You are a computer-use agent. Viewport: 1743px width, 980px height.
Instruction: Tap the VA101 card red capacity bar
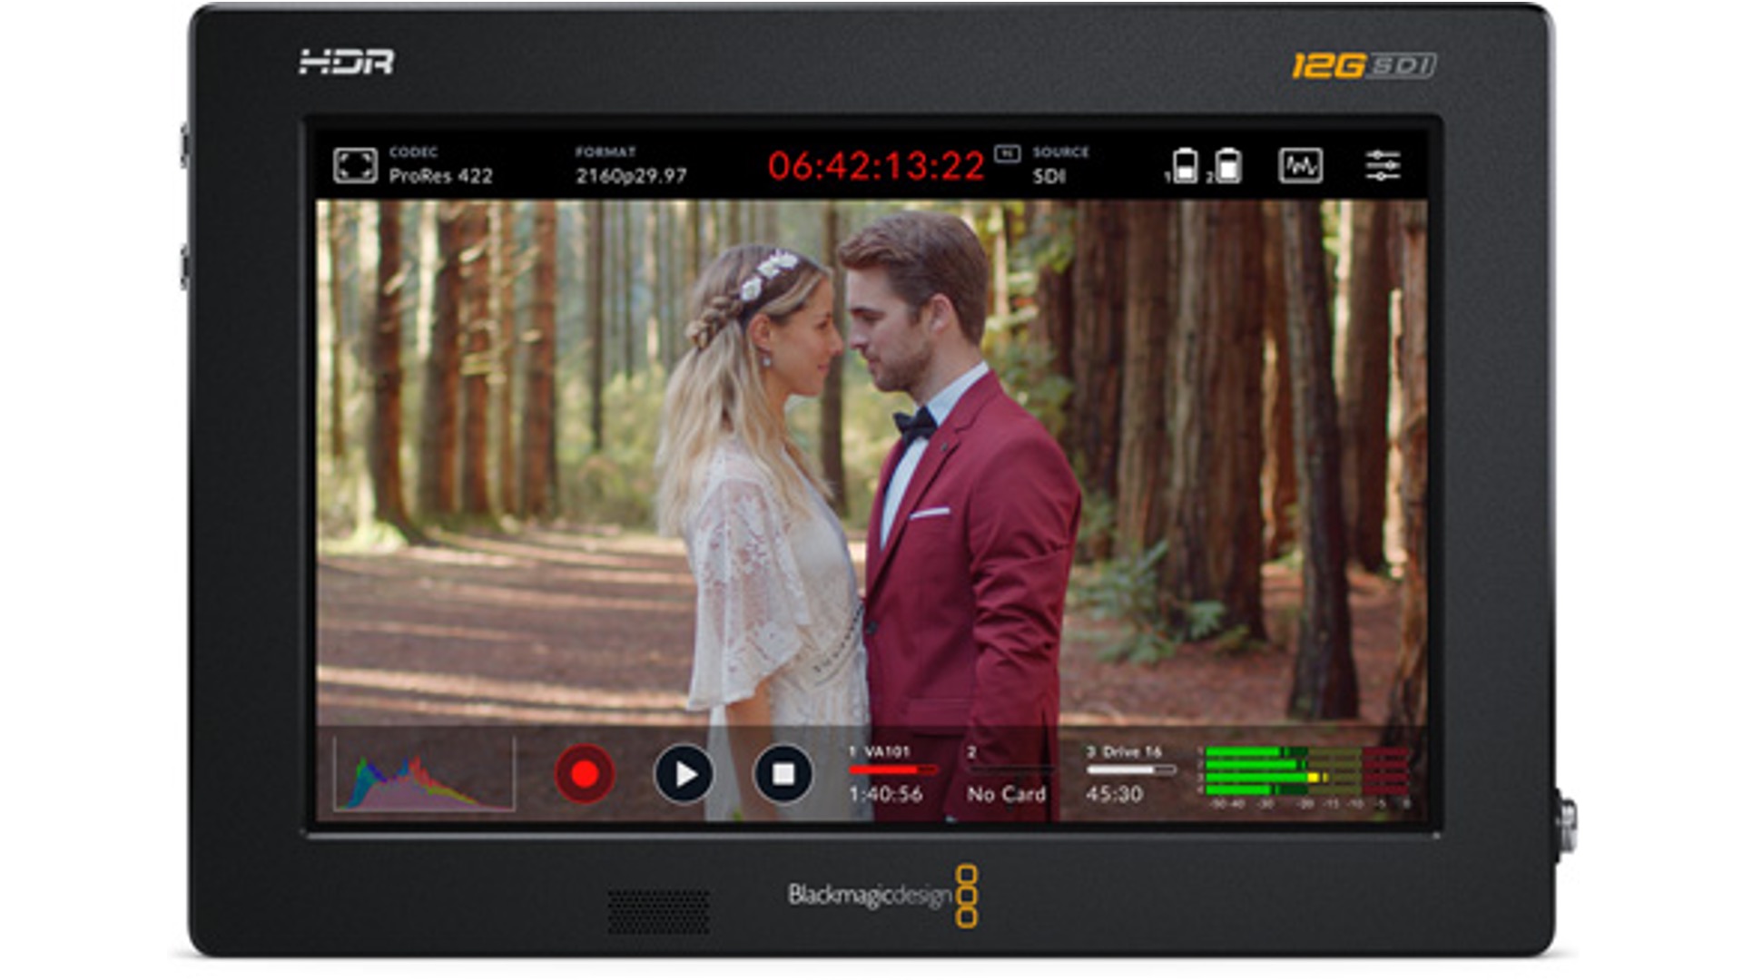click(x=892, y=770)
